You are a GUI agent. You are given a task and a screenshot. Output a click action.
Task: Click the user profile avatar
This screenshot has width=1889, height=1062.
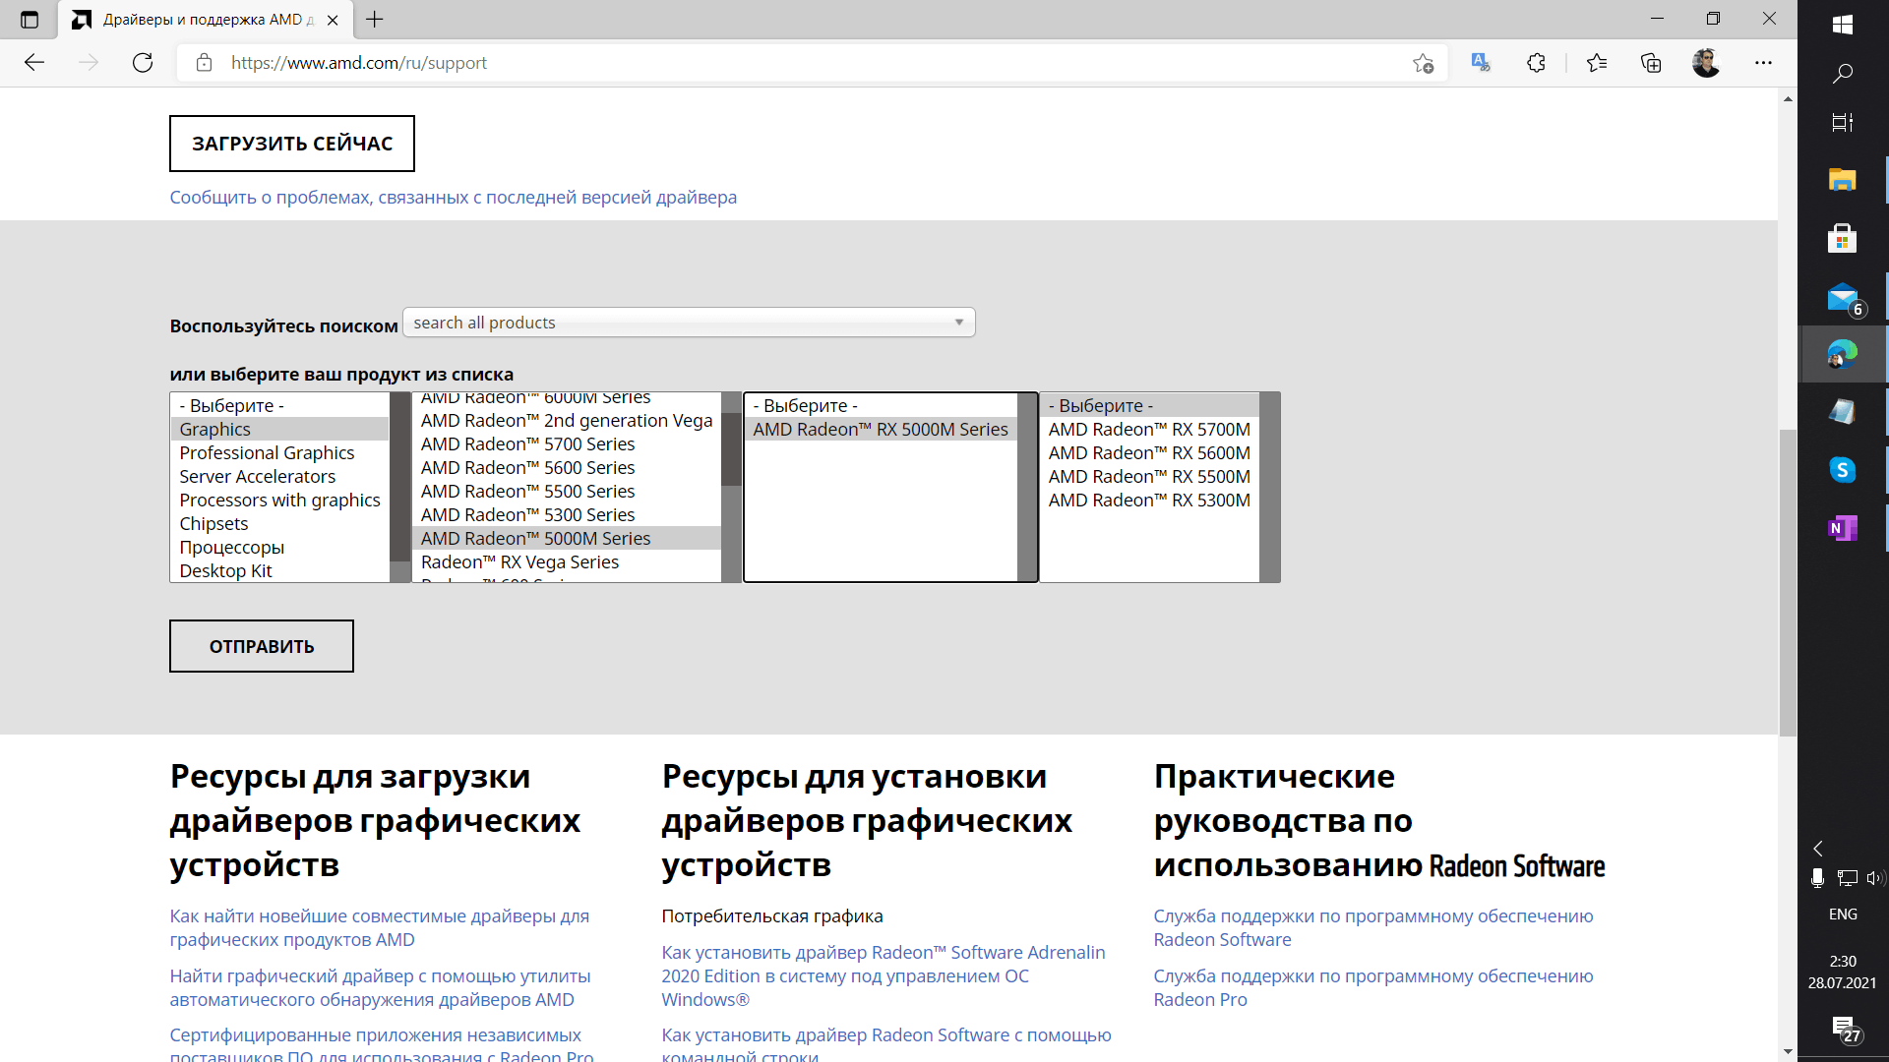tap(1706, 63)
